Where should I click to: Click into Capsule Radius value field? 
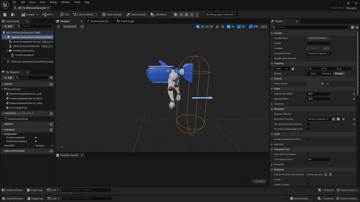(x=318, y=99)
